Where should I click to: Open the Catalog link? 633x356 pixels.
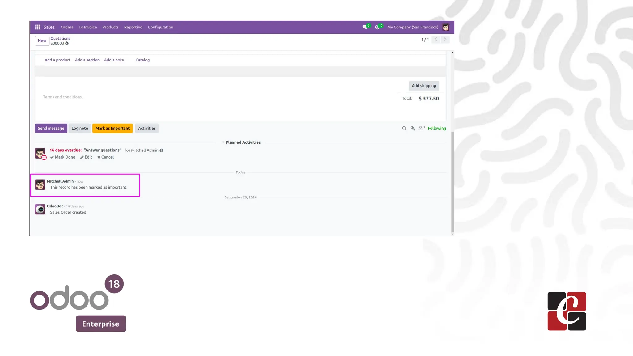(x=142, y=60)
